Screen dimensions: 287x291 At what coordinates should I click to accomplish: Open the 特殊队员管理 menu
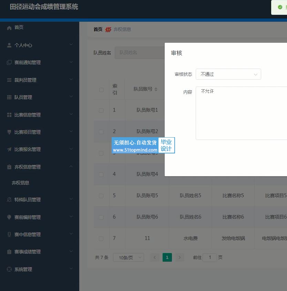(40, 200)
